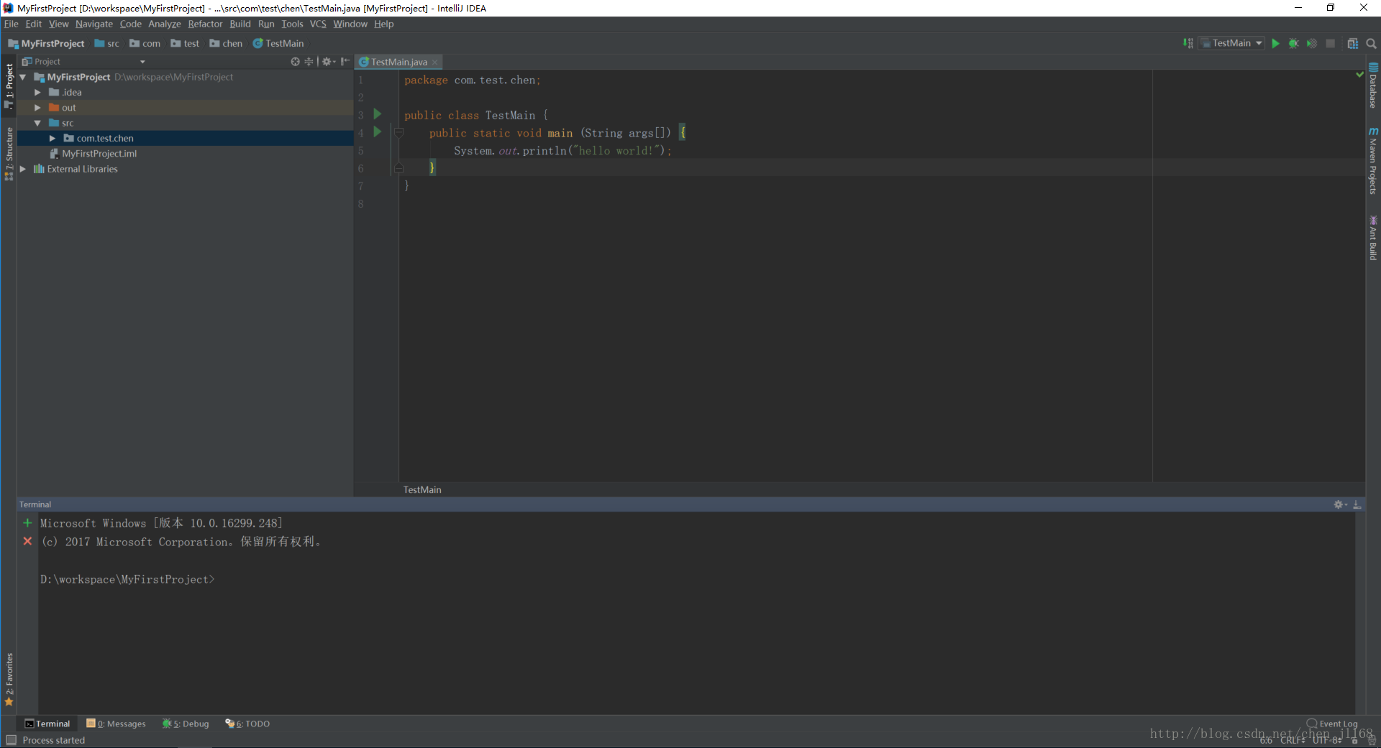Click the println hello world code line
This screenshot has width=1381, height=748.
click(x=562, y=151)
